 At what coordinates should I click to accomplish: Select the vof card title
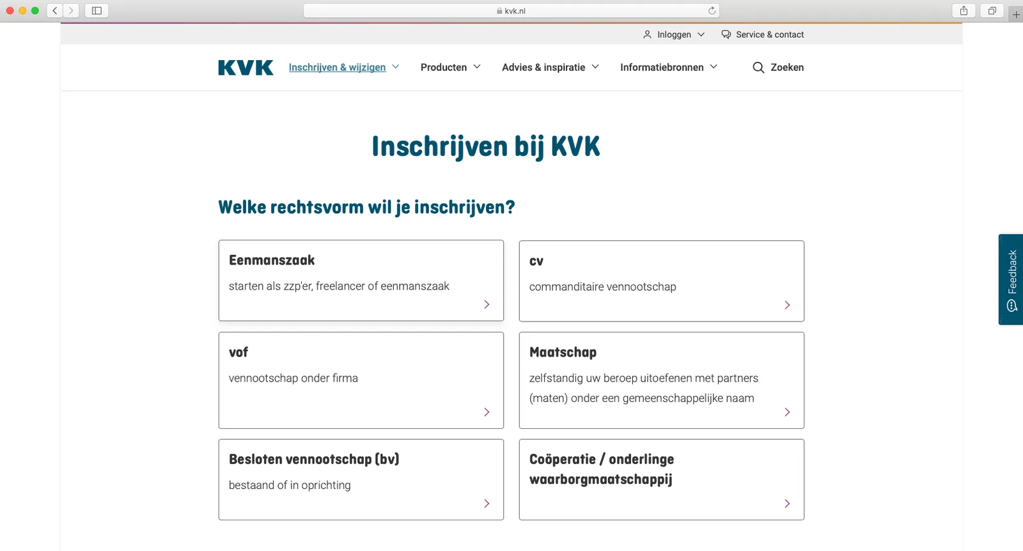tap(238, 352)
